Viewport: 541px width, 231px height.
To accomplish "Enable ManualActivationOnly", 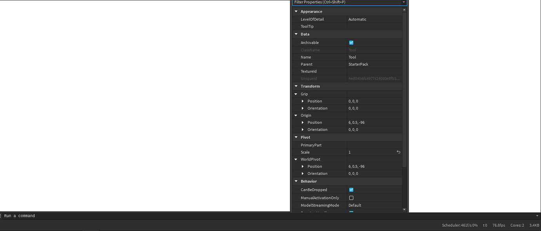I will pyautogui.click(x=351, y=198).
